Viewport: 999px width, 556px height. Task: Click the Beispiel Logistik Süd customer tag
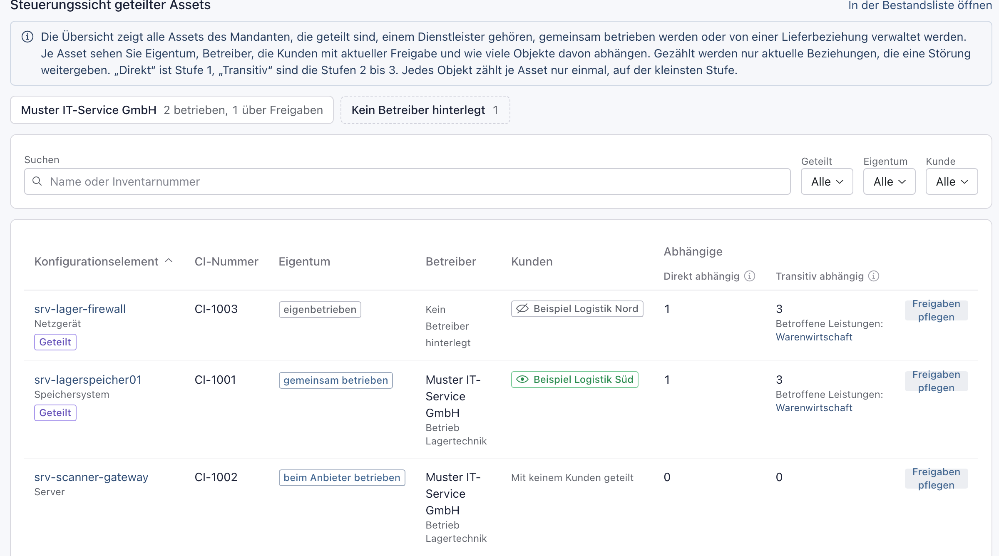[575, 380]
